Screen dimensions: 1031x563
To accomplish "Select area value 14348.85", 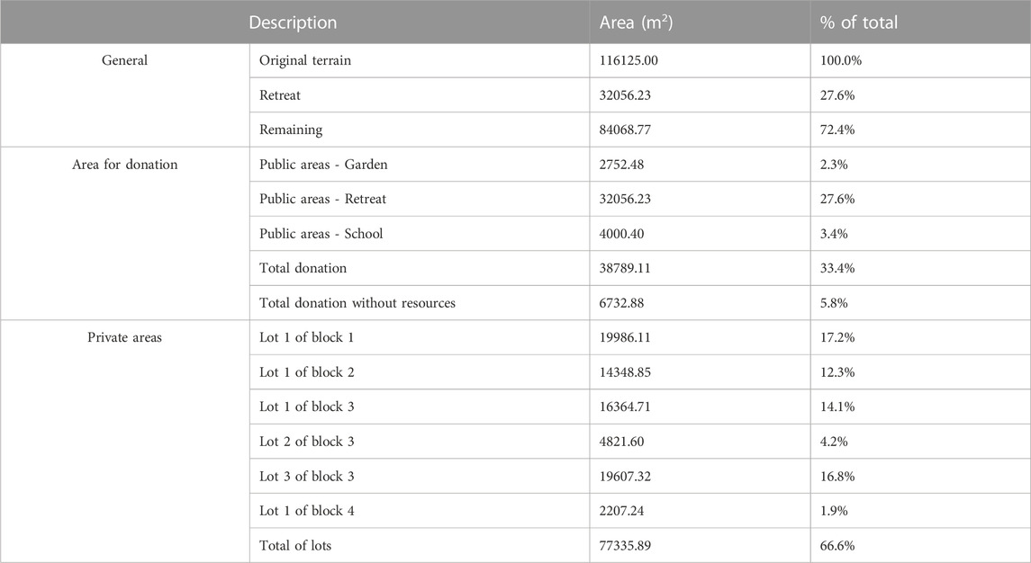I will (625, 372).
